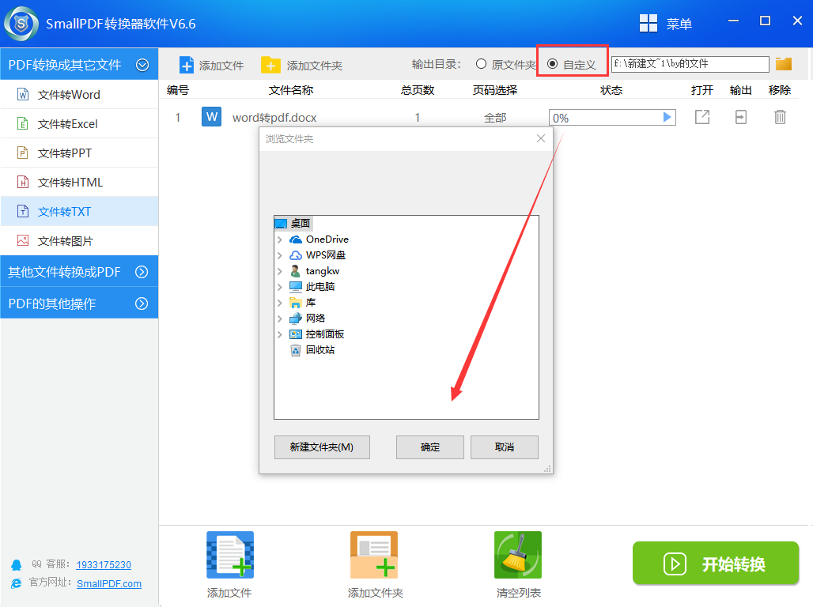Click the output directory path field
The image size is (813, 607).
690,64
